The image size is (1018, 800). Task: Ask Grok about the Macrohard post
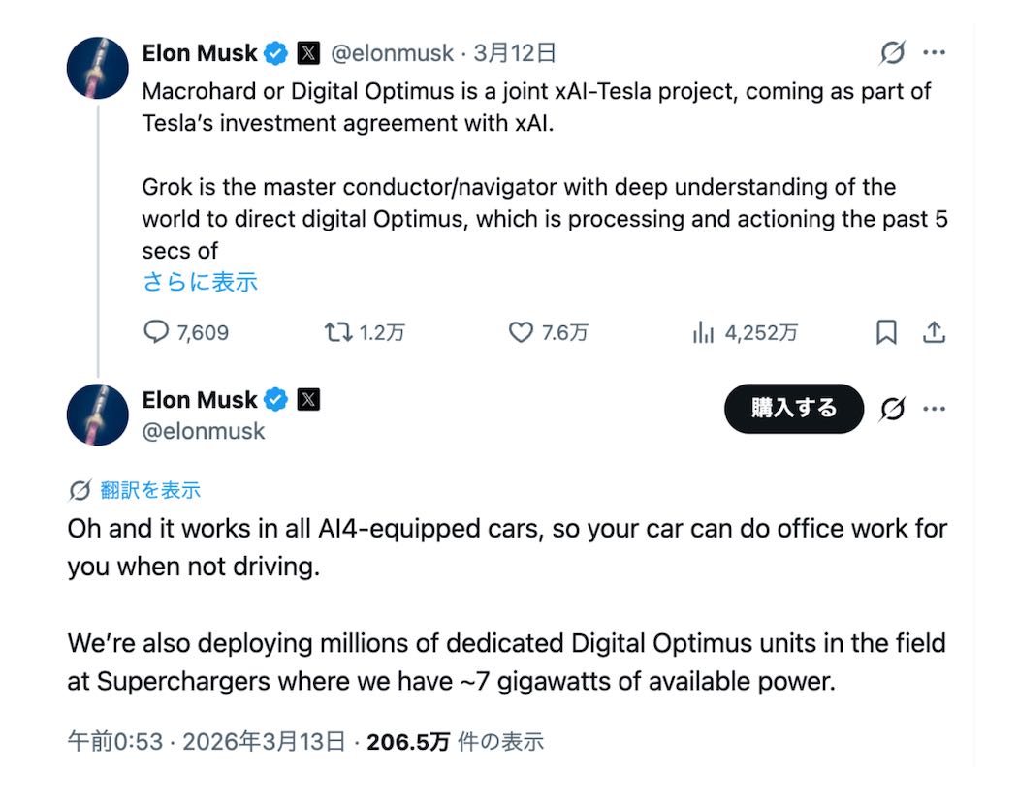(x=890, y=53)
